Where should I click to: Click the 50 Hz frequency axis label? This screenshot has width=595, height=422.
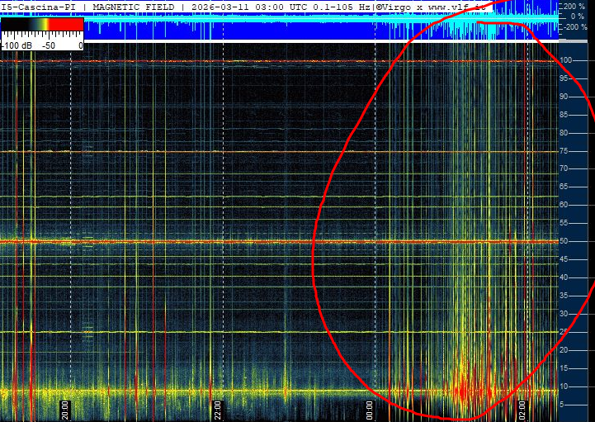tap(565, 241)
